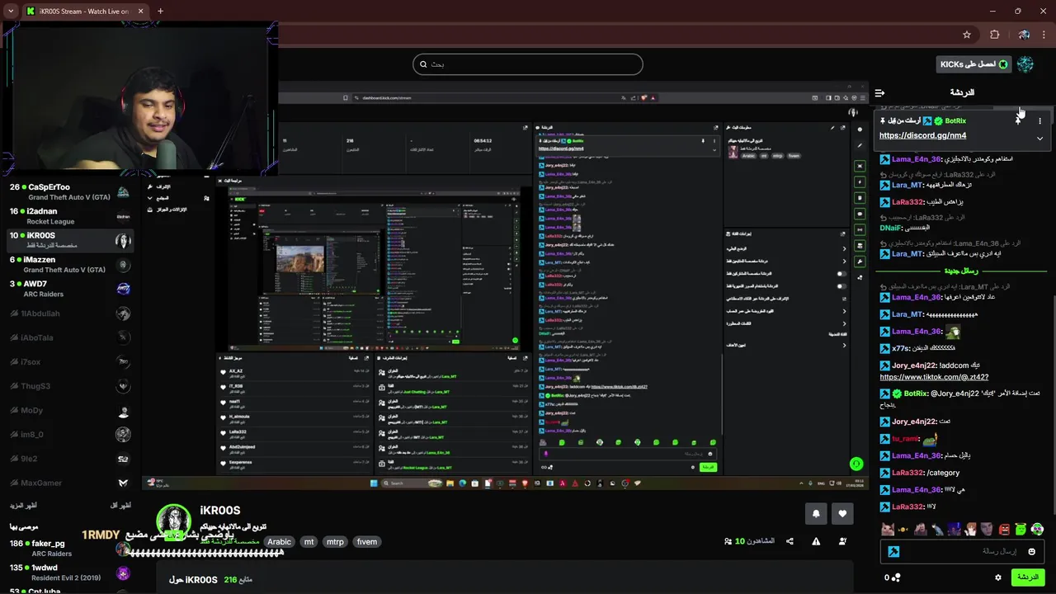The image size is (1056, 594).
Task: Open the discord.gg/nm4 pinned link
Action: [x=922, y=135]
